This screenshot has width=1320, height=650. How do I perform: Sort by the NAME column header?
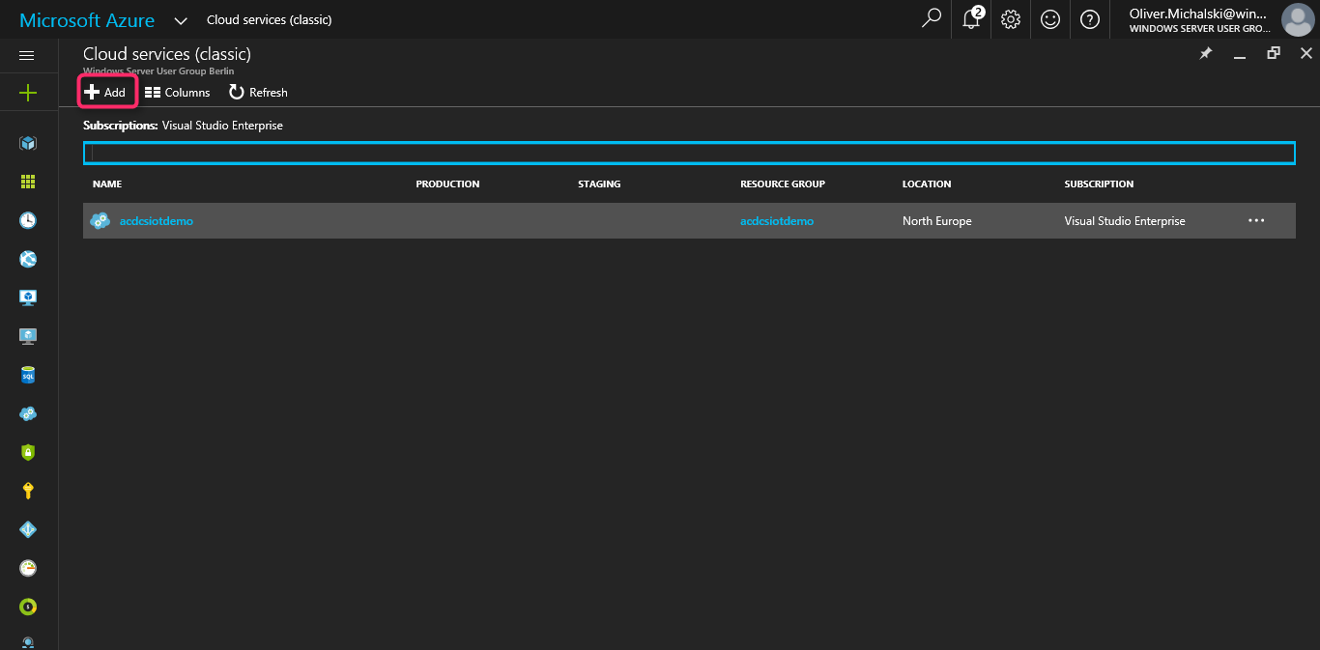[107, 184]
